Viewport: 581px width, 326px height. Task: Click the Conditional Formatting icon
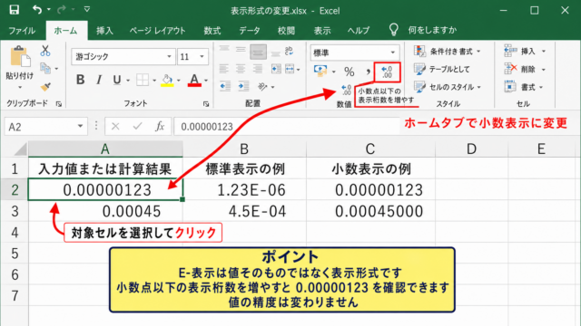[x=419, y=51]
